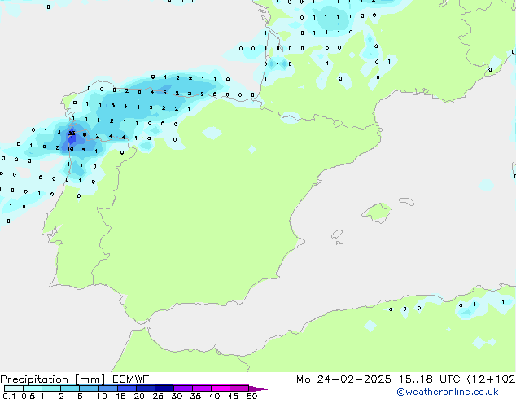Click the Menorca island outline
This screenshot has width=516, height=399.
click(407, 201)
